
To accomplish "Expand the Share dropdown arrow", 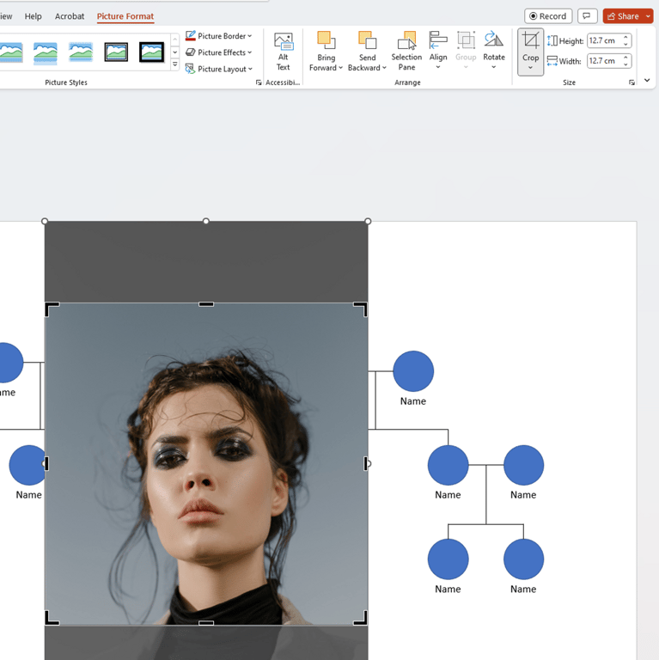I will tap(648, 16).
